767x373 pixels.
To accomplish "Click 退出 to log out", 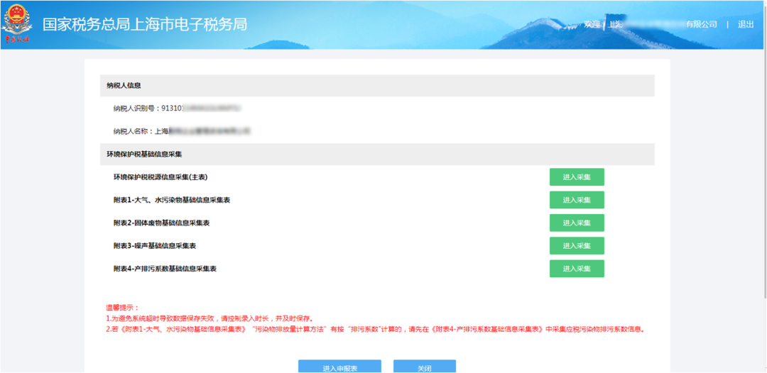I will pyautogui.click(x=746, y=24).
